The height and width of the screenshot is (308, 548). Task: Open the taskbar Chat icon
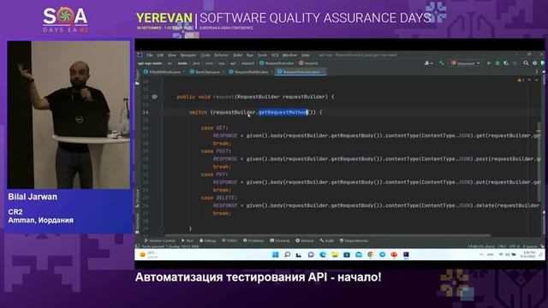311,255
